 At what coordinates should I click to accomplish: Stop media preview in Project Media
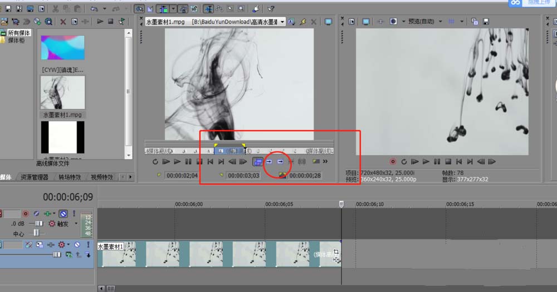[x=111, y=22]
